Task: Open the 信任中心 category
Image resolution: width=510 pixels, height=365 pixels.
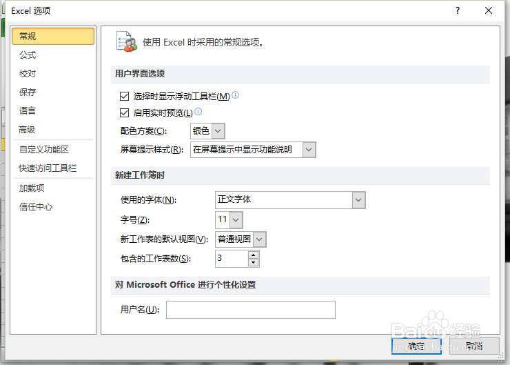Action: (x=53, y=207)
